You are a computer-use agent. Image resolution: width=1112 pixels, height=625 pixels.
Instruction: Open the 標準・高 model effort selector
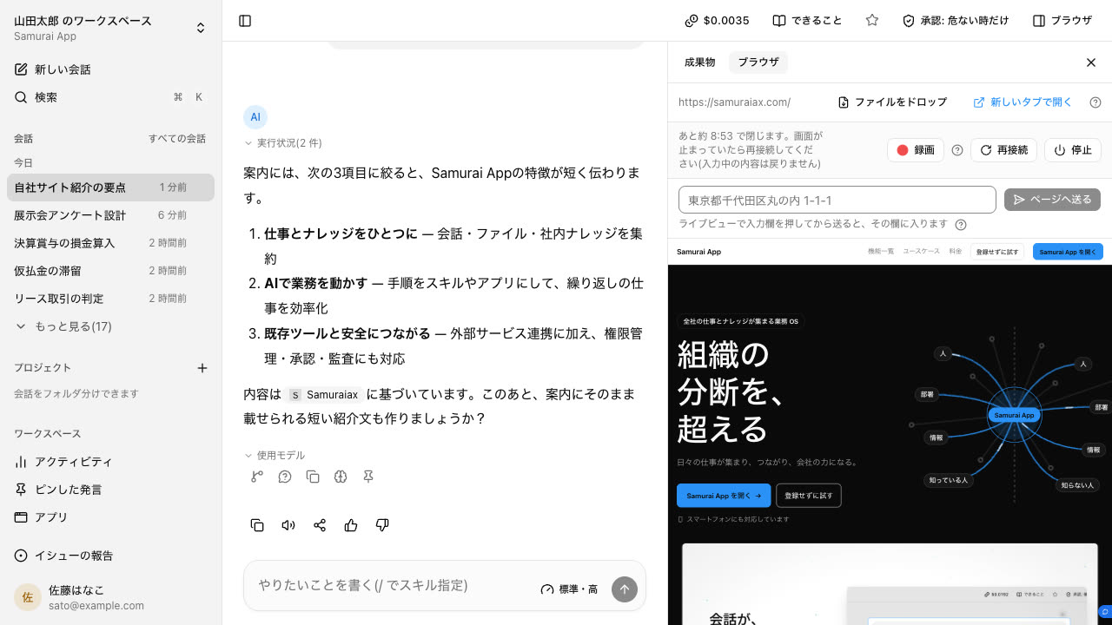pyautogui.click(x=570, y=589)
